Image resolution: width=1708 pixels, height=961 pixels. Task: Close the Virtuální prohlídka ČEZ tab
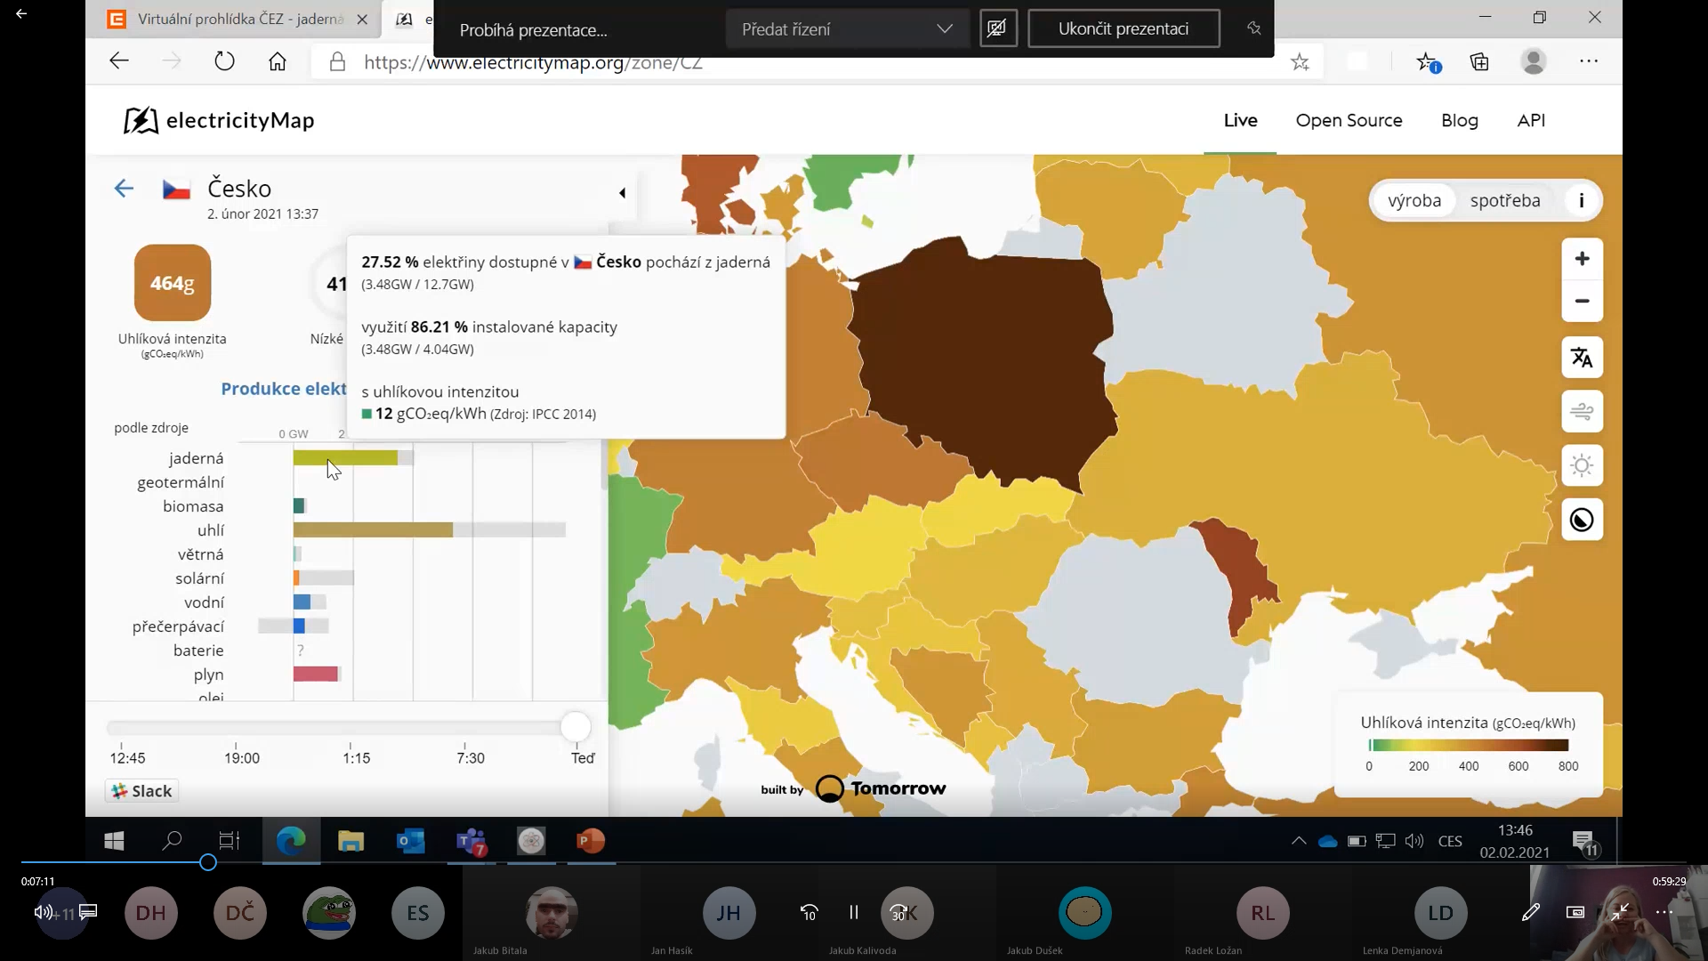(361, 19)
